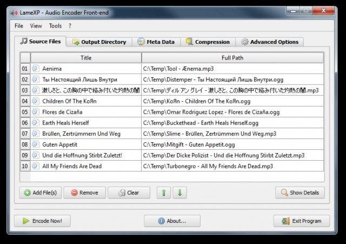Move selected file down with green arrow

pos(179,193)
